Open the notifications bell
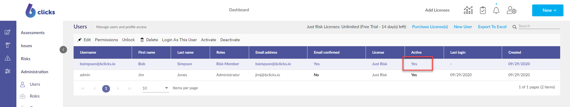 click(496, 10)
